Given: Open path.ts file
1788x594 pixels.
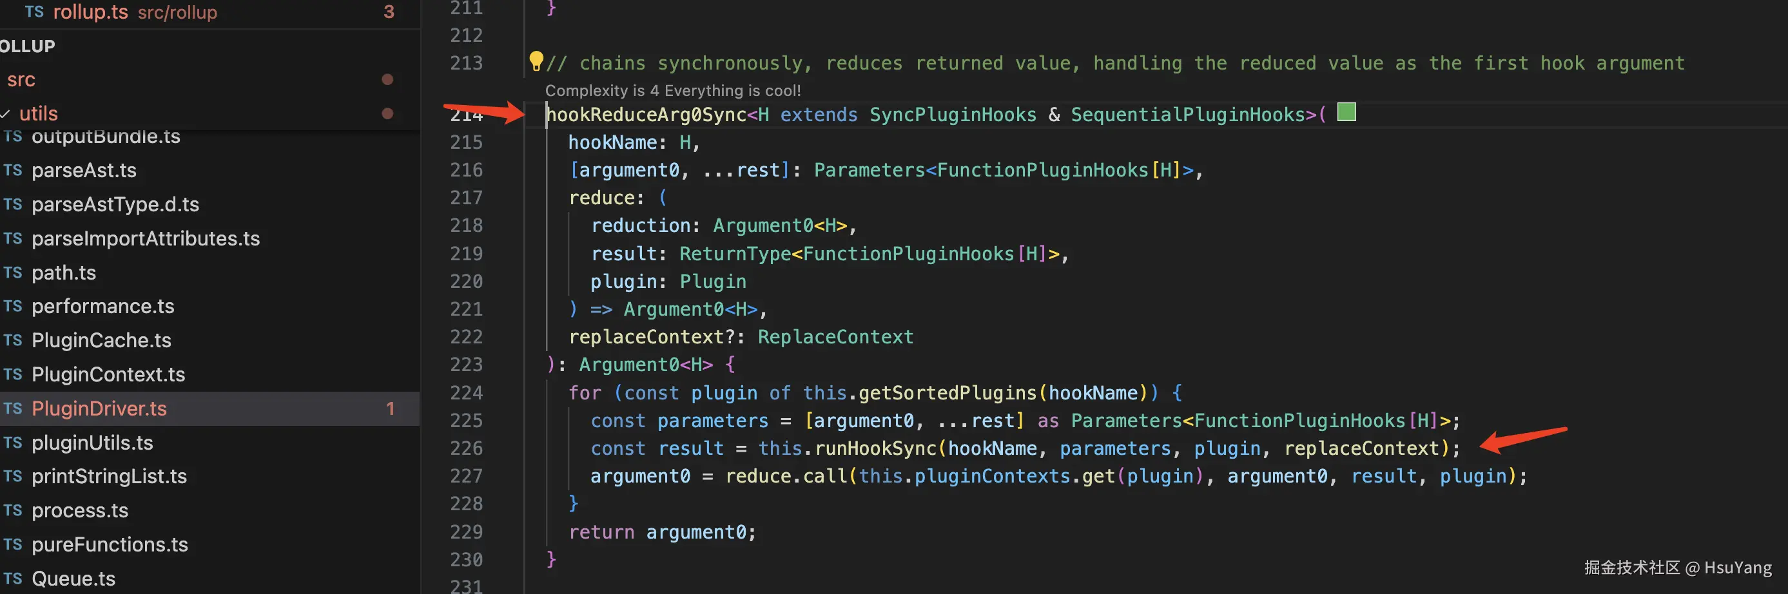Looking at the screenshot, I should tap(64, 272).
